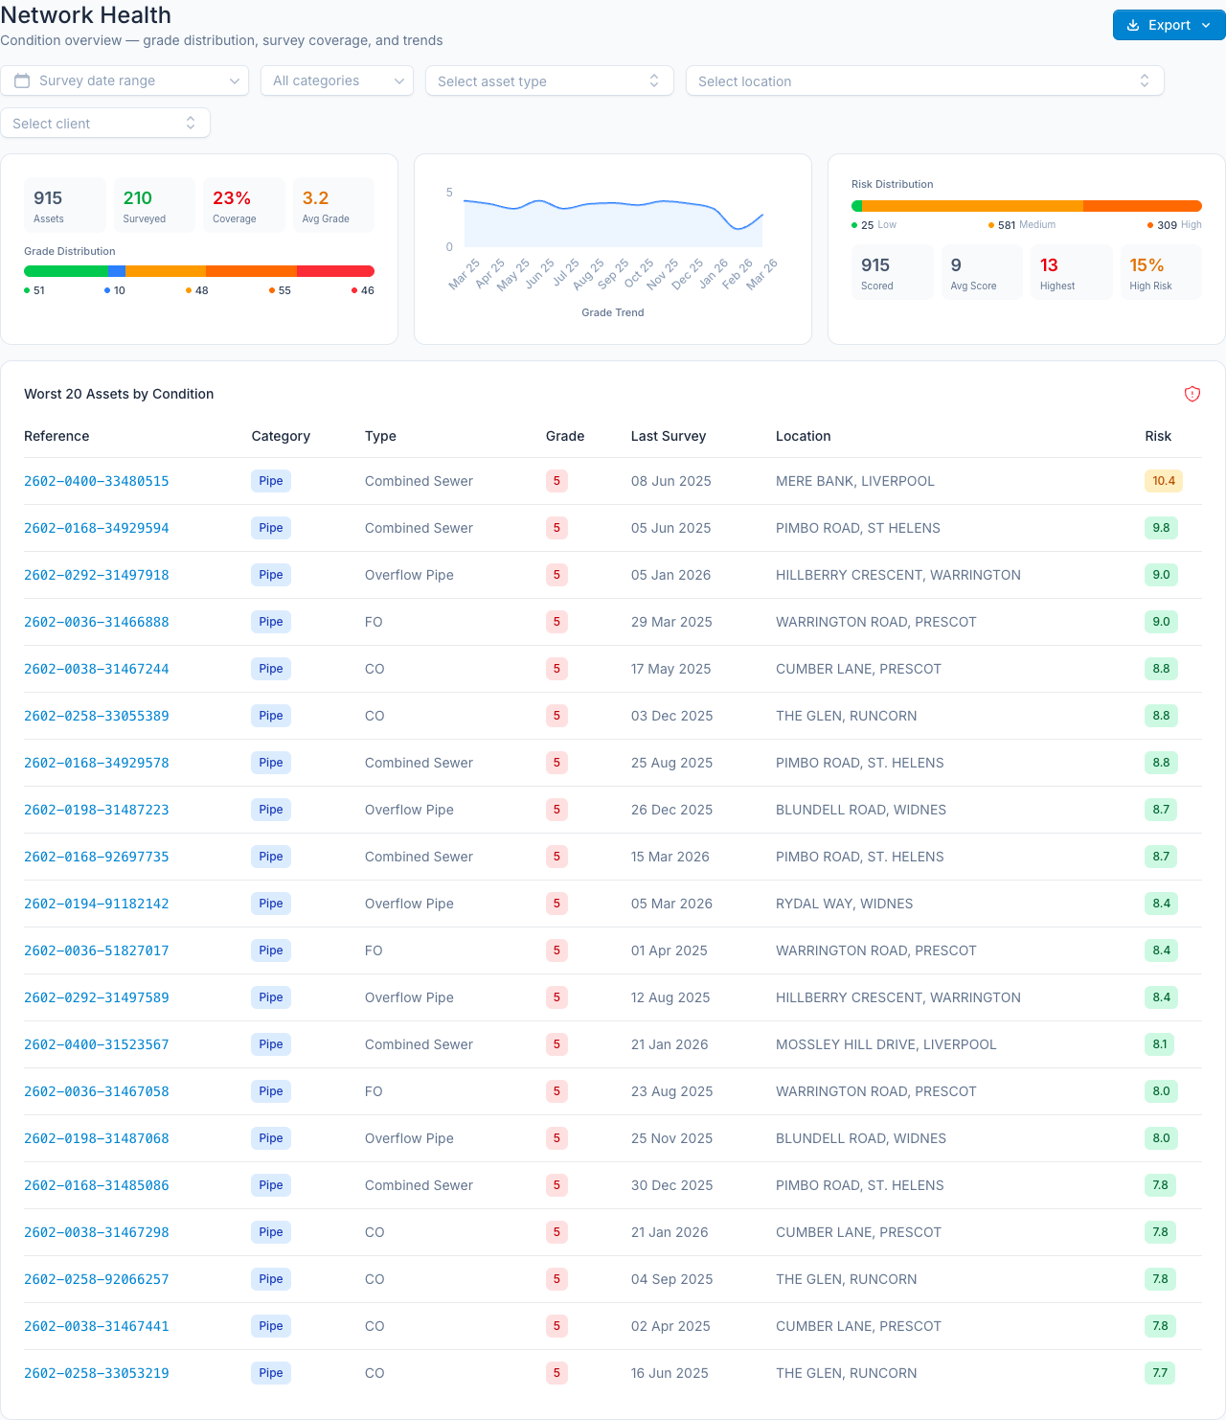
Task: Click Pipe badge in the MERE BANK row
Action: coord(271,481)
